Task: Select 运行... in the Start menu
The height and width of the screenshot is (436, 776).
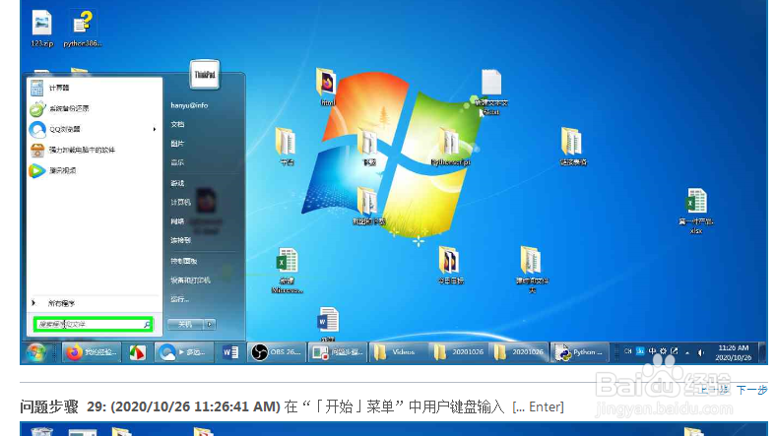Action: point(179,298)
